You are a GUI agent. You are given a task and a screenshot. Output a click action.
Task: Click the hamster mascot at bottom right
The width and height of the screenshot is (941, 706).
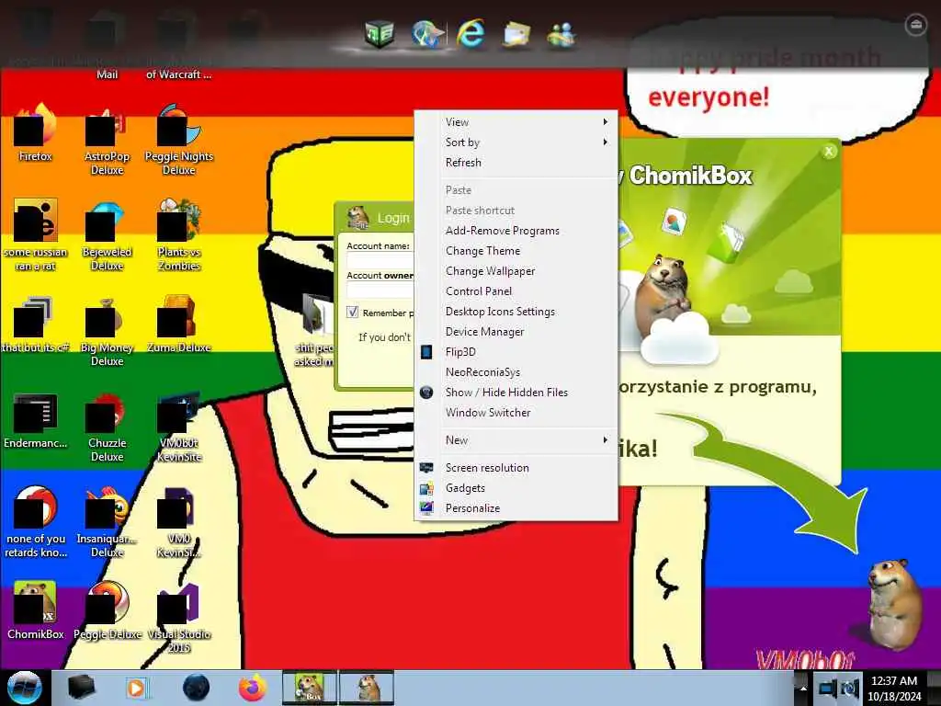(x=893, y=603)
